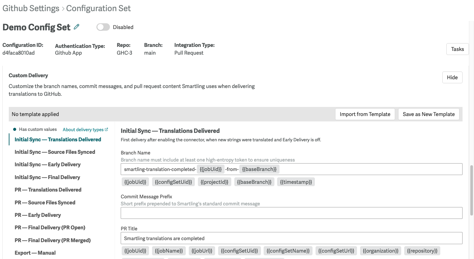474x259 pixels.
Task: Select Initial Sync — Source Files Synced
Action: click(55, 152)
